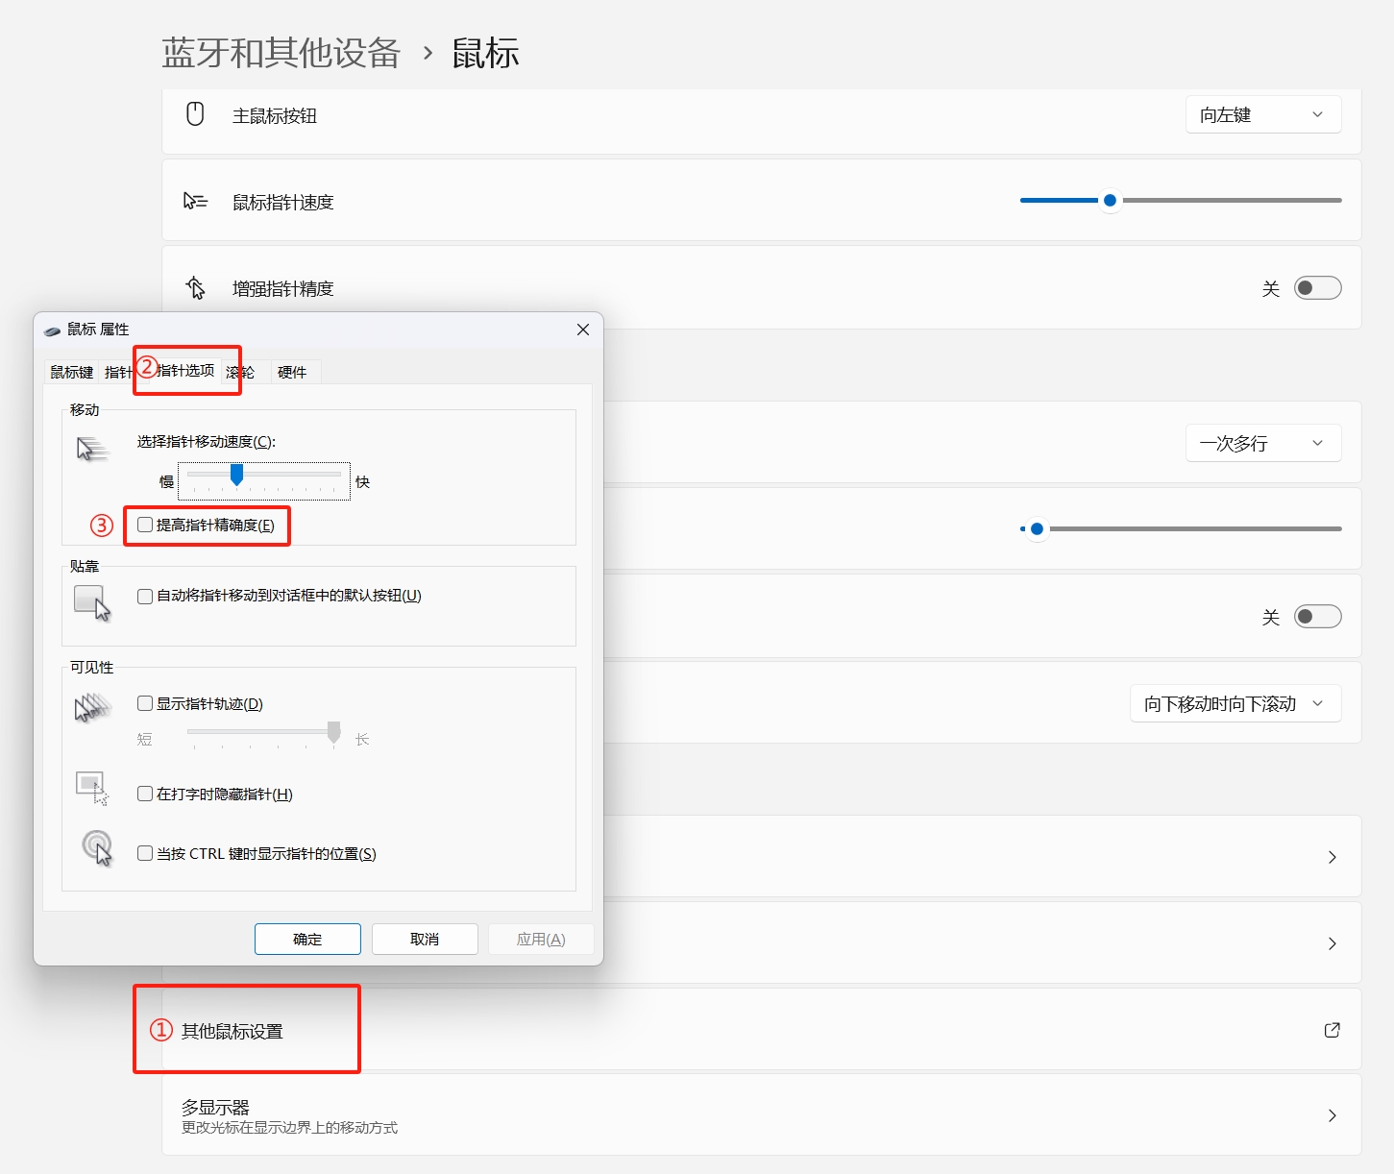Click 更改光标在显示边界上的移动方式 description

(x=289, y=1128)
